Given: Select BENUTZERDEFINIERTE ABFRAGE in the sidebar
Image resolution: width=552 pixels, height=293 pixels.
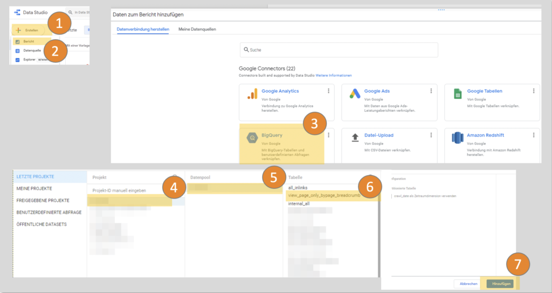Looking at the screenshot, I should coord(50,212).
